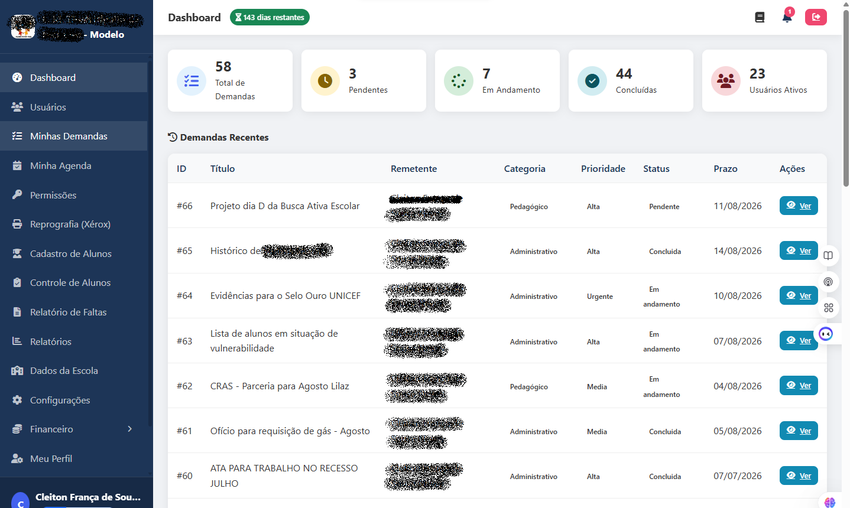Viewport: 850px width, 508px height.
Task: Click the red logout icon button
Action: click(x=816, y=17)
